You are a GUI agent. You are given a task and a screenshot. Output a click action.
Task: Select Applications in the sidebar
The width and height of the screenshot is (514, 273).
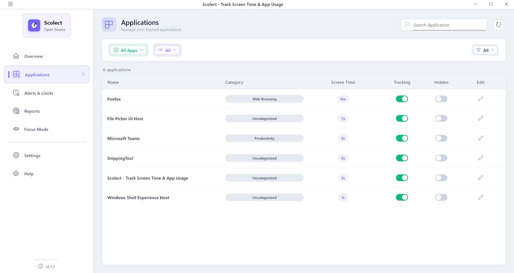(x=47, y=75)
